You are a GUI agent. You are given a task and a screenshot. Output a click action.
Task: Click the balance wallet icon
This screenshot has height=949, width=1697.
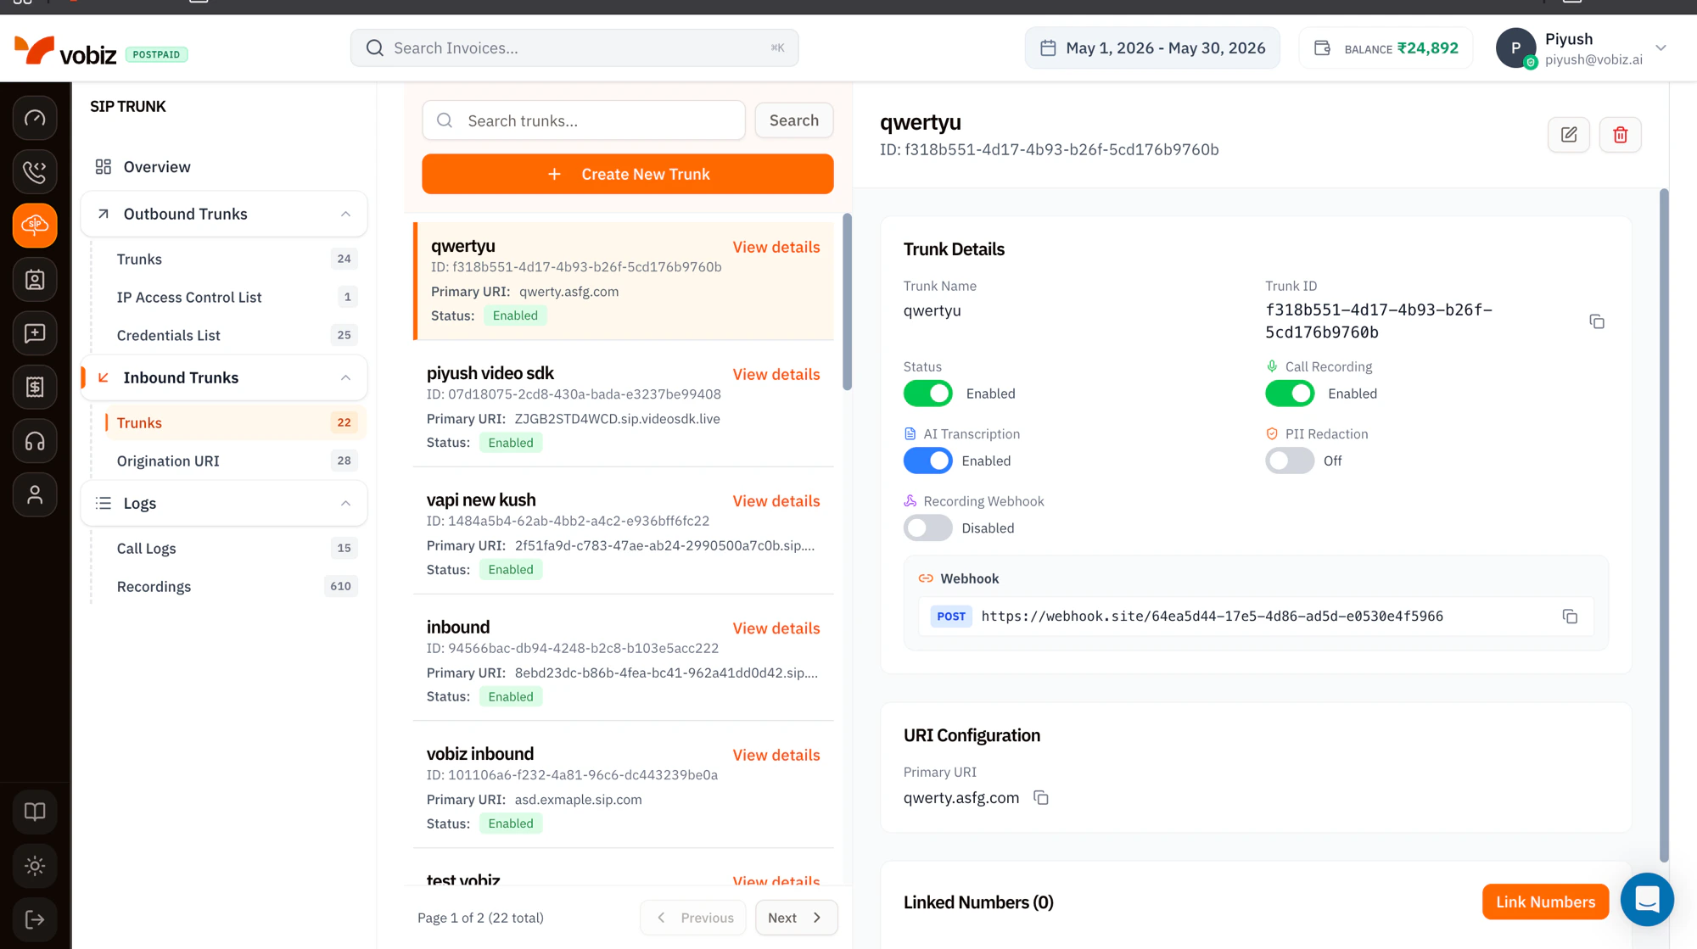point(1322,48)
